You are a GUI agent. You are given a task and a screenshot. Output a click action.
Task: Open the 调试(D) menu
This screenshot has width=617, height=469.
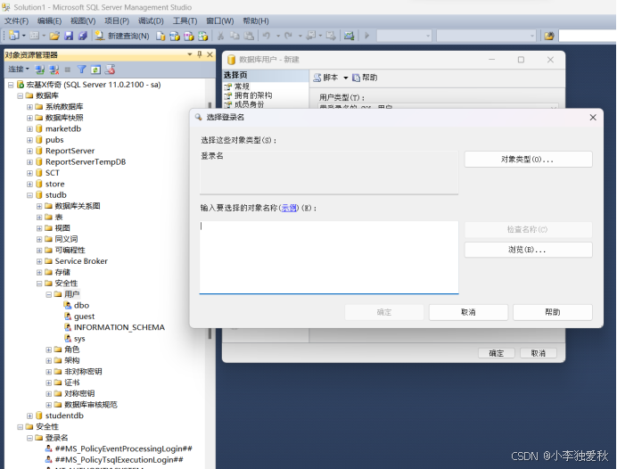pos(151,21)
